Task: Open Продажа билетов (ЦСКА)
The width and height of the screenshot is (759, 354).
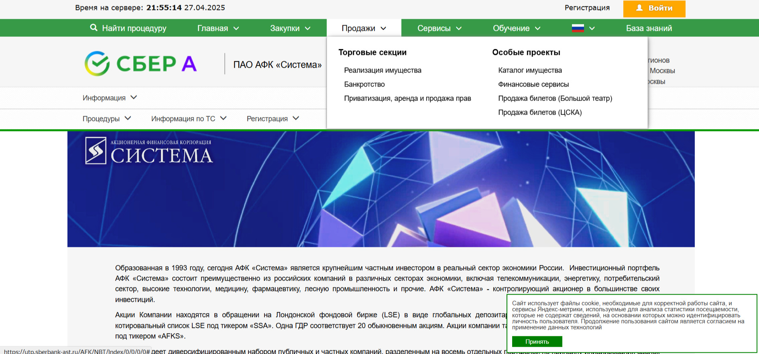Action: [x=540, y=112]
